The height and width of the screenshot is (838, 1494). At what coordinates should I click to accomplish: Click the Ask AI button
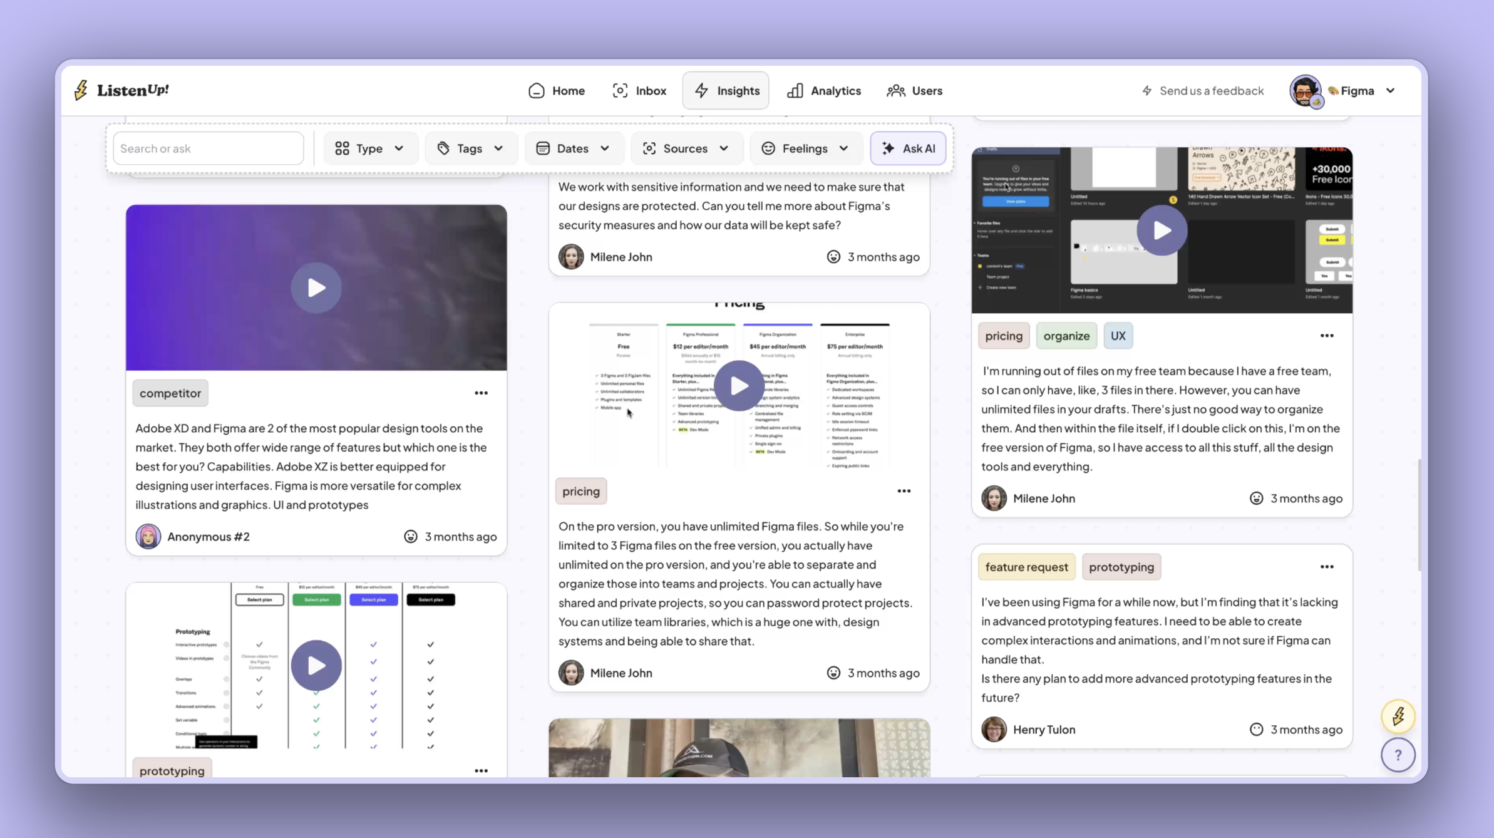pos(908,148)
